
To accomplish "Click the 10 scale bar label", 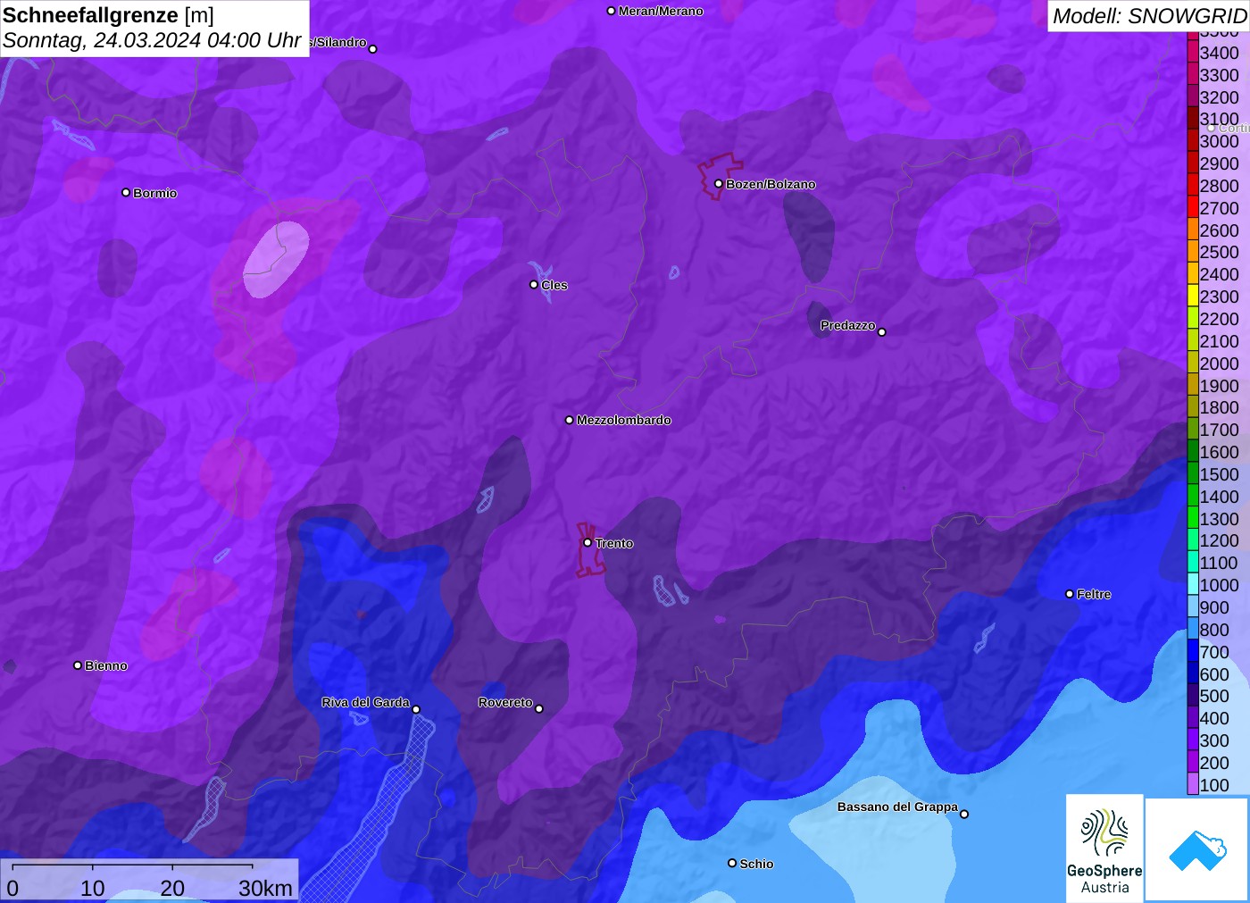I will [x=93, y=888].
